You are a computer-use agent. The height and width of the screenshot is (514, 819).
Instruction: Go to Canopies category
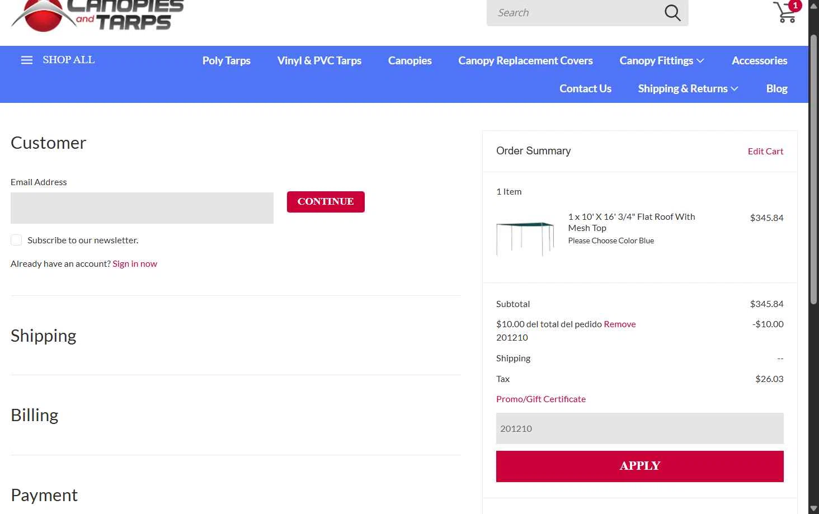pyautogui.click(x=410, y=60)
